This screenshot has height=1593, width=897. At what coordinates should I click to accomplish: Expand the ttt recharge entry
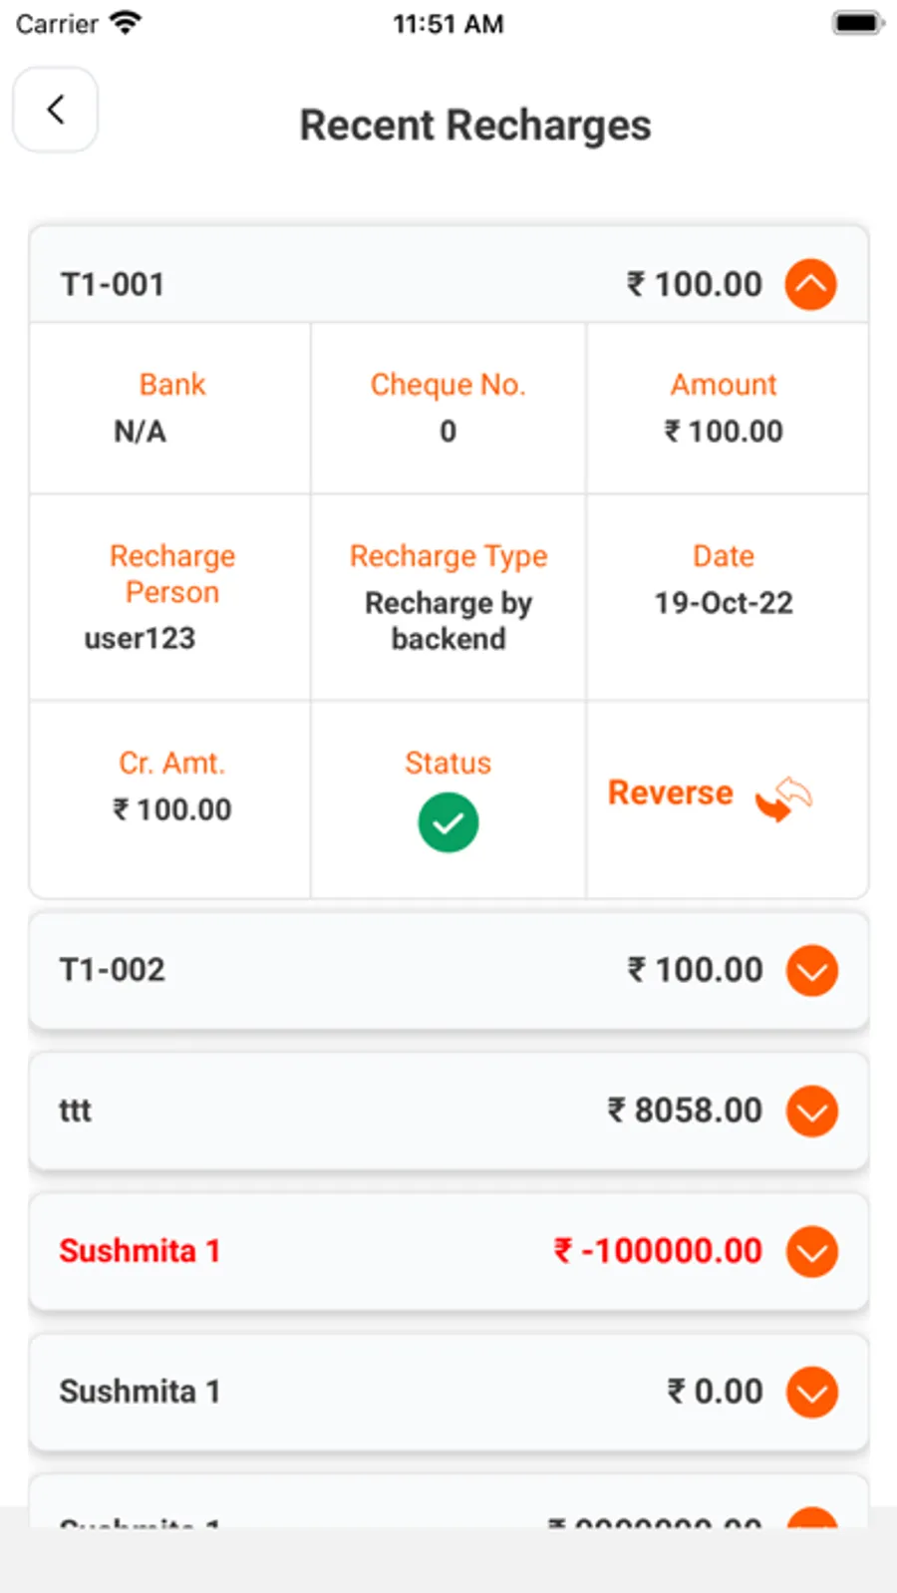click(811, 1111)
